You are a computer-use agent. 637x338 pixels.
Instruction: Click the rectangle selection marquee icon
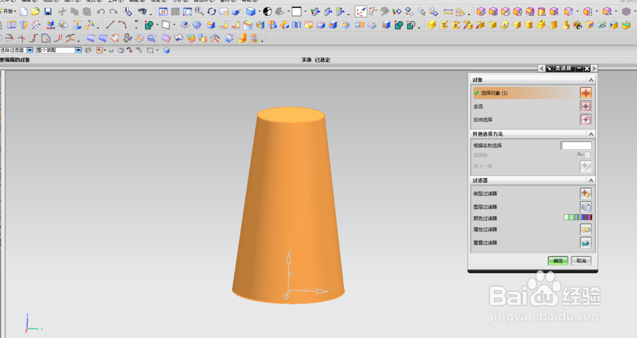click(150, 50)
